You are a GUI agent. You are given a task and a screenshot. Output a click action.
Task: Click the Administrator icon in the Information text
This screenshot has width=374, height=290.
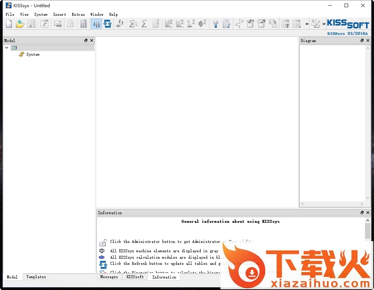coord(103,243)
